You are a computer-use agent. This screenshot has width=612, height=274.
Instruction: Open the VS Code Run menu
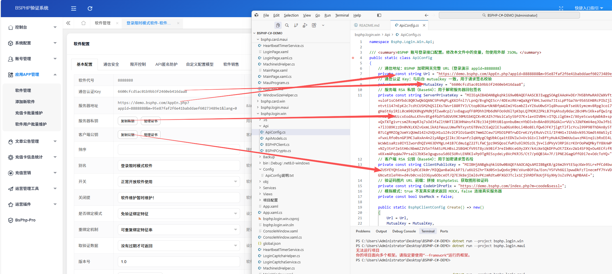pos(328,15)
